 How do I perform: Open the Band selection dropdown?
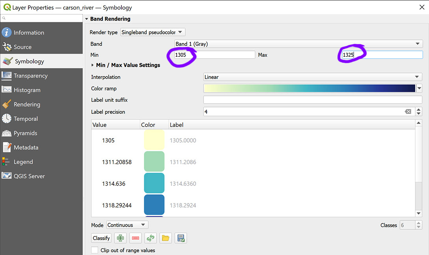point(298,44)
